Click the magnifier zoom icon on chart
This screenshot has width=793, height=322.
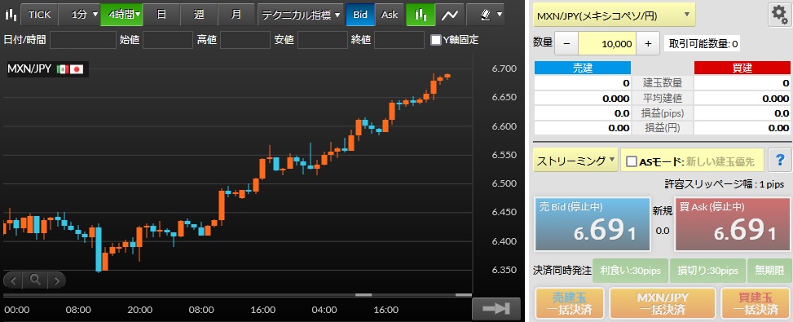[x=35, y=279]
